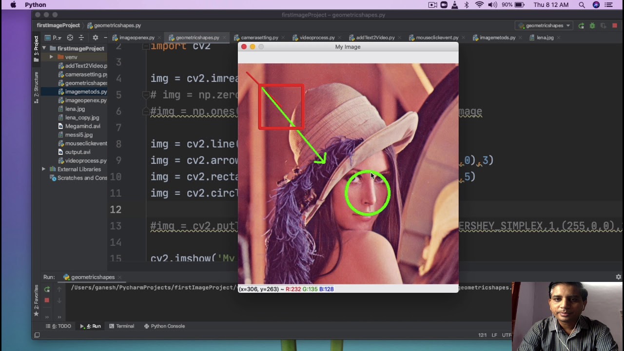Open the 6: TODO tool window

tap(58, 326)
